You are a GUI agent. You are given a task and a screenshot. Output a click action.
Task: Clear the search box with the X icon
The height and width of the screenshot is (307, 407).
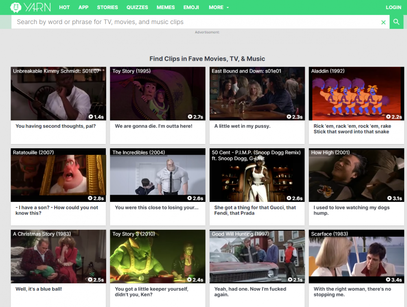(x=383, y=22)
